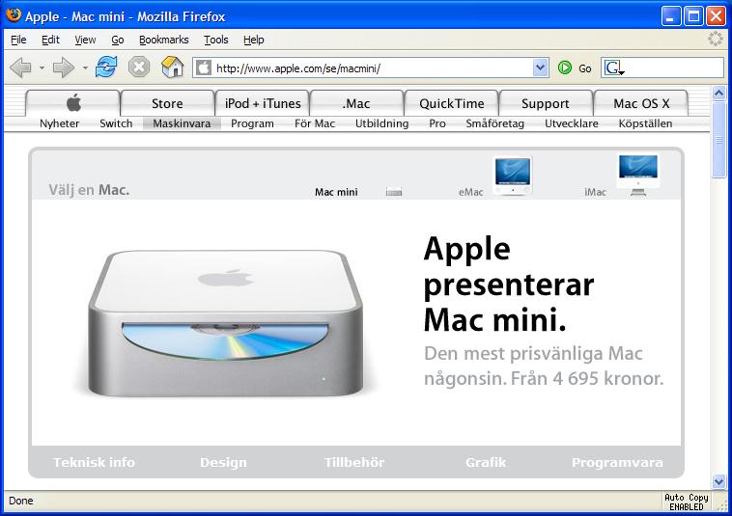Screen dimensions: 732x516
Task: Click the Auto Copy ENABLED status icon
Action: (x=687, y=502)
